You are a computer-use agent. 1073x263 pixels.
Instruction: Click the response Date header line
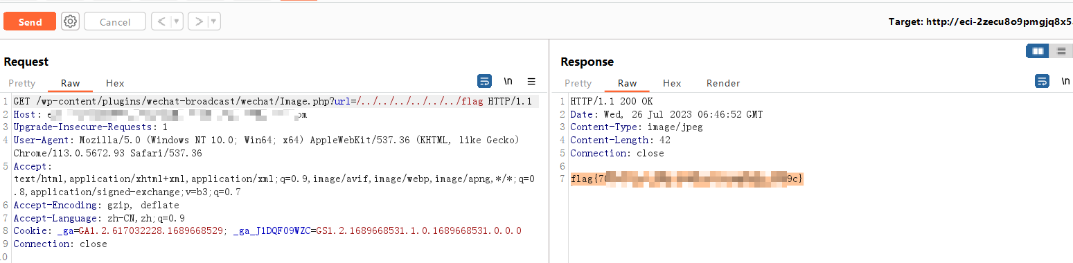click(666, 114)
